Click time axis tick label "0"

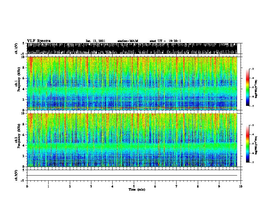tap(27, 186)
